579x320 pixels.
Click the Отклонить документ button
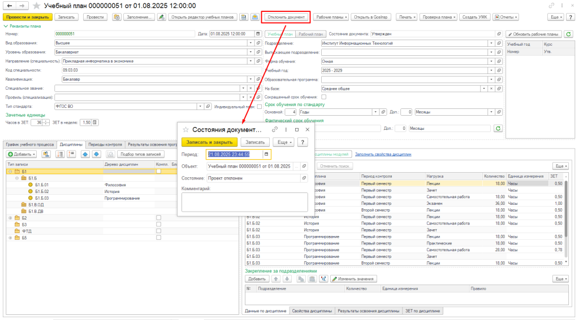[x=286, y=17]
